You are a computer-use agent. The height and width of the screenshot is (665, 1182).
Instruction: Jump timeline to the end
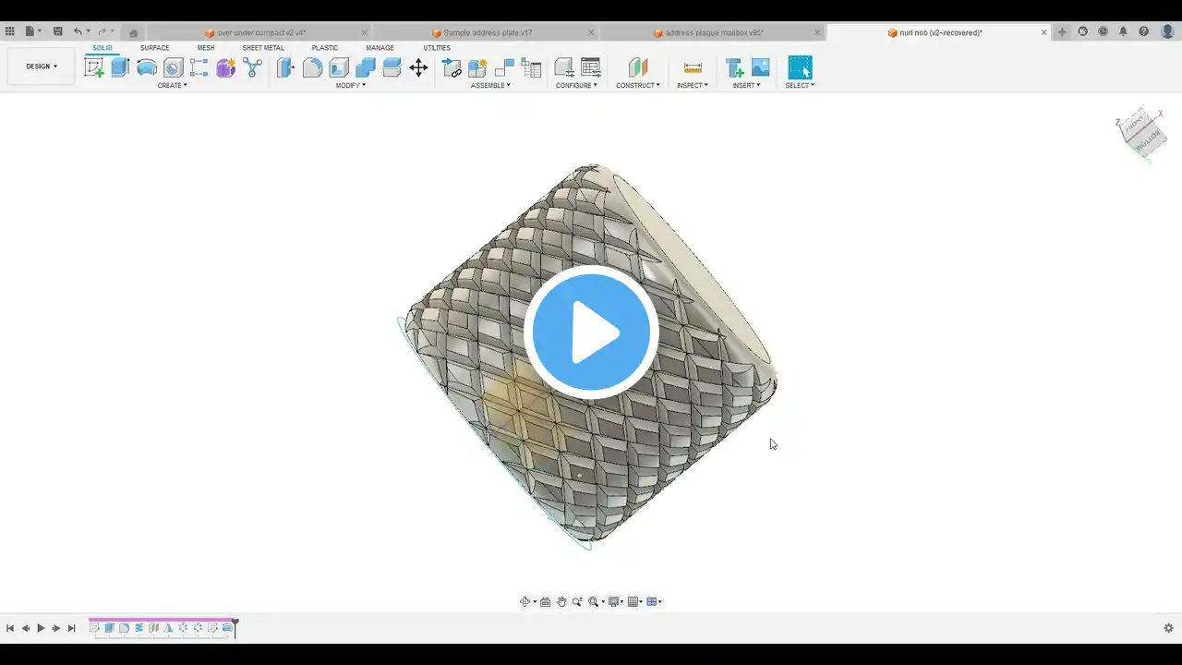(71, 628)
